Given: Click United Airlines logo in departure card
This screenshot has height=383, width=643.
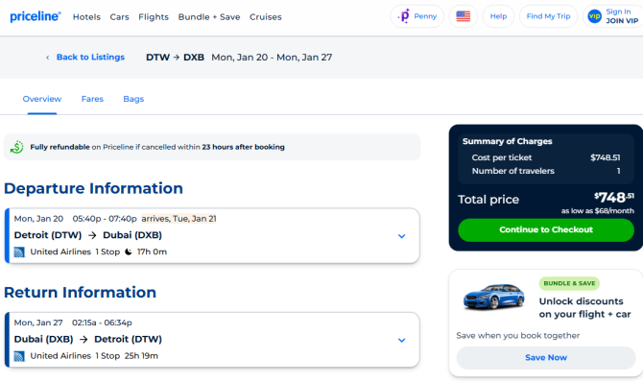Looking at the screenshot, I should pyautogui.click(x=19, y=251).
